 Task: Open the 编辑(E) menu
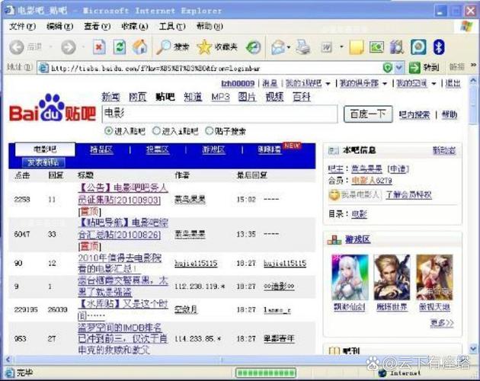60,27
